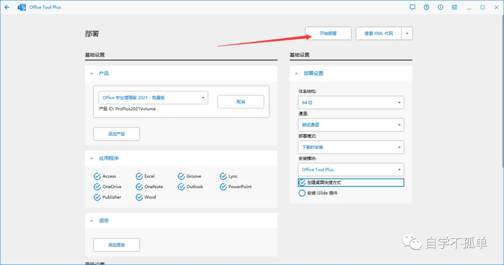Open the 部署模式 下载时安装 dropdown
This screenshot has height=265, width=504.
click(x=351, y=147)
